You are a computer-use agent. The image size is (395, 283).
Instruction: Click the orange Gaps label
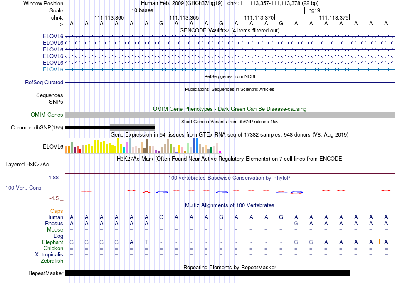click(57, 211)
